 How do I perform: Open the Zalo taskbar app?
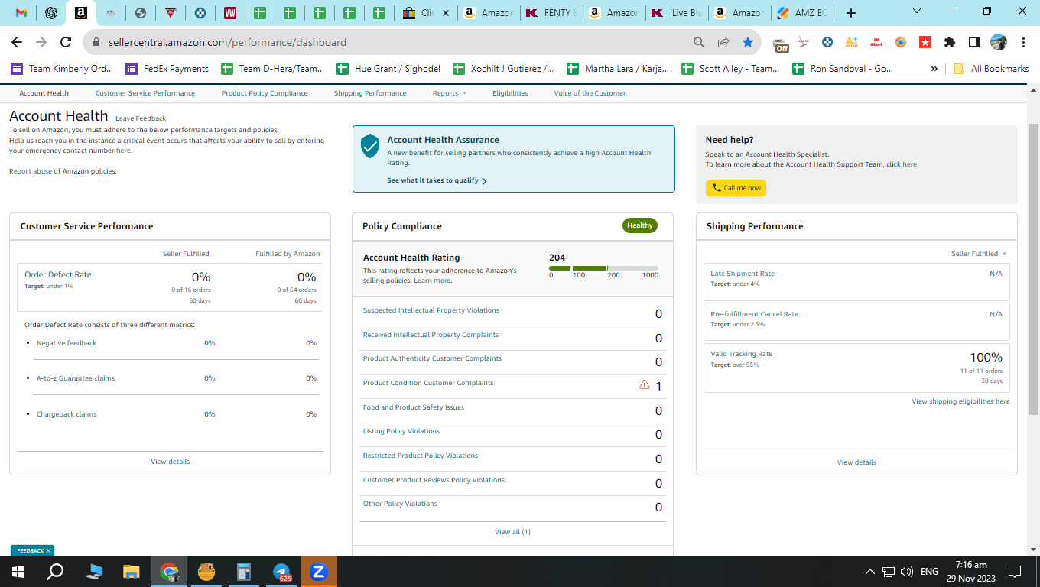pos(319,571)
